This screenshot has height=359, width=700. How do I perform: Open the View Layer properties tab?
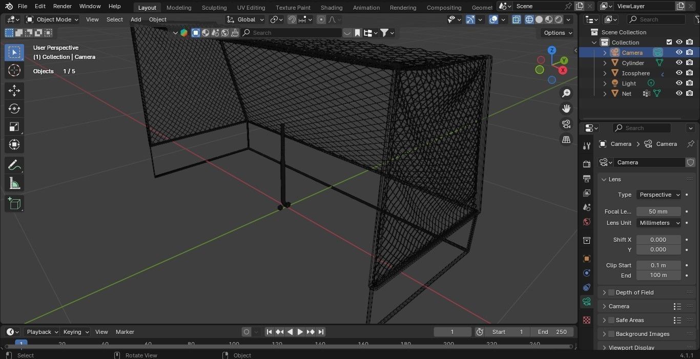587,193
